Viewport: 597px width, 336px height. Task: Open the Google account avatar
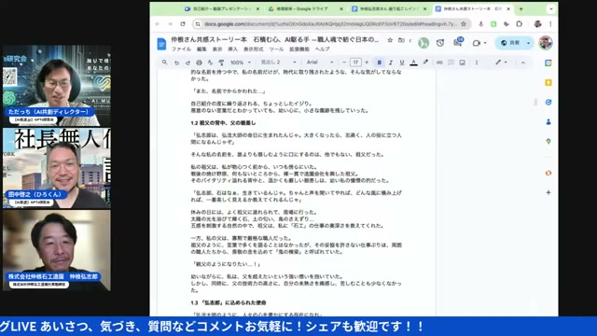(x=546, y=43)
